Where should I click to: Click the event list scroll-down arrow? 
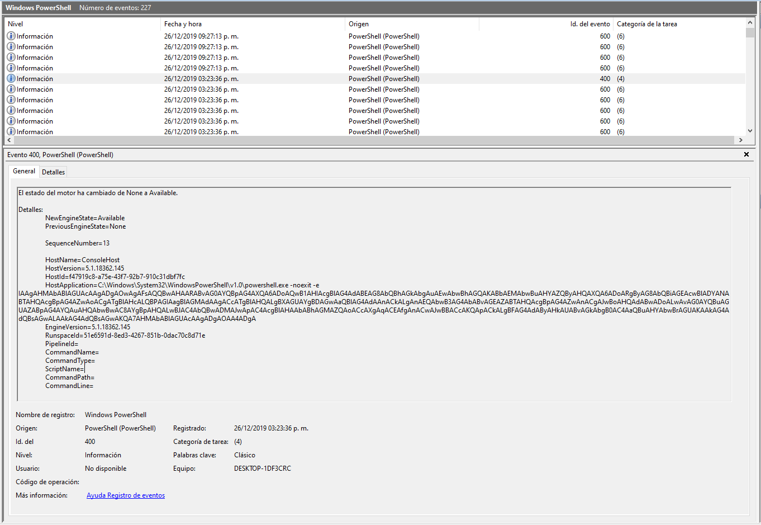click(750, 131)
